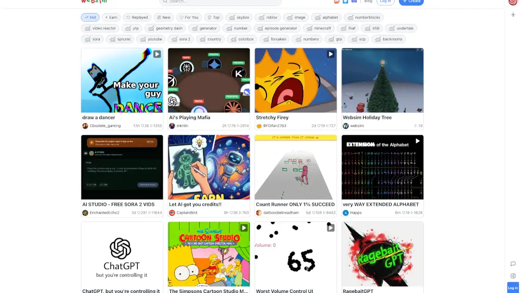Filter by the episode generator tag
The image size is (521, 293).
tap(277, 28)
